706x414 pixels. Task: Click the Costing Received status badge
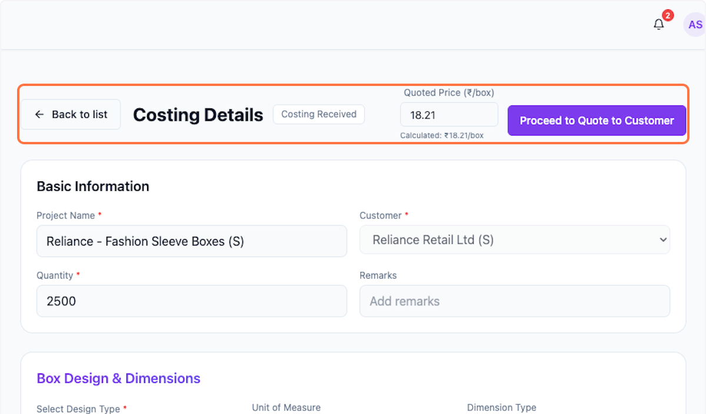pos(318,114)
